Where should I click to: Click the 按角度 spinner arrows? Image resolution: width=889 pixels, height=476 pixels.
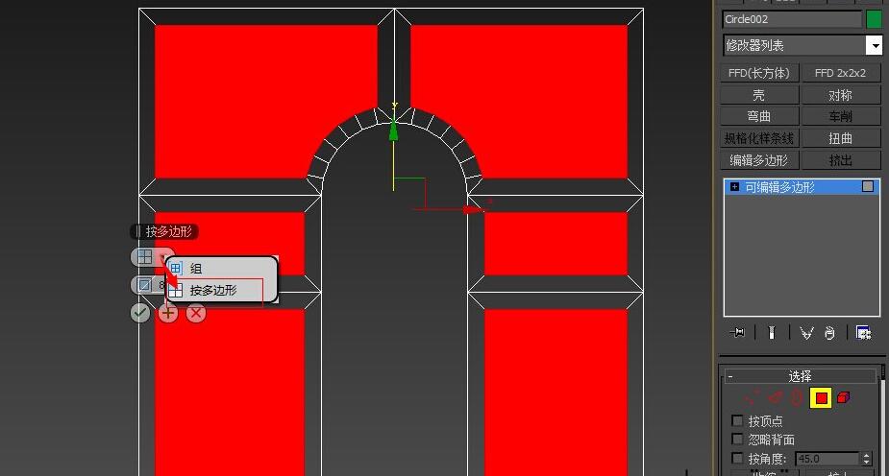(866, 459)
